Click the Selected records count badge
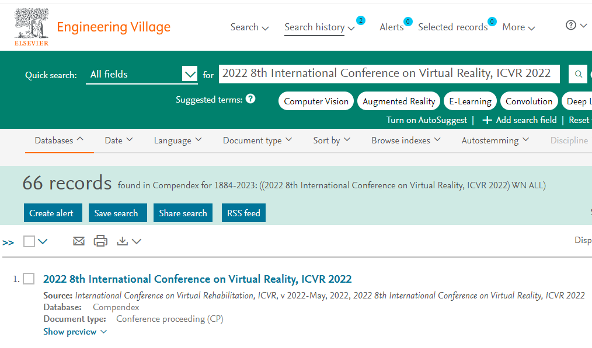This screenshot has height=348, width=592. [492, 22]
